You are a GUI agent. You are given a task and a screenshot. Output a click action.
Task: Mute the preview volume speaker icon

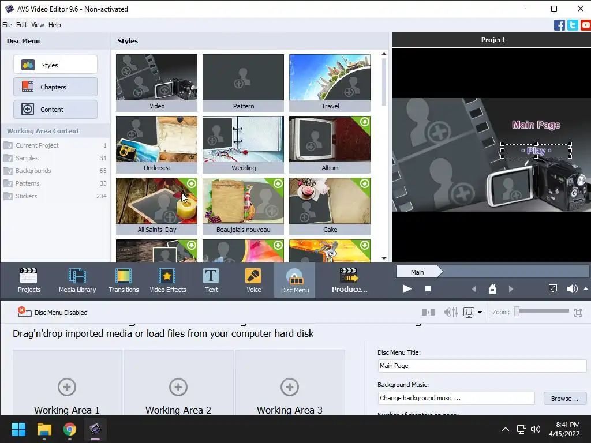pyautogui.click(x=572, y=289)
